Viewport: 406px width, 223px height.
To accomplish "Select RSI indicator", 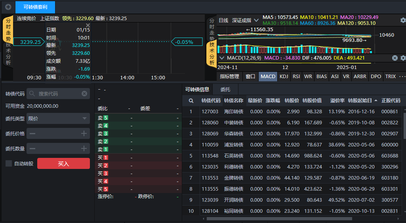I will coord(296,77).
